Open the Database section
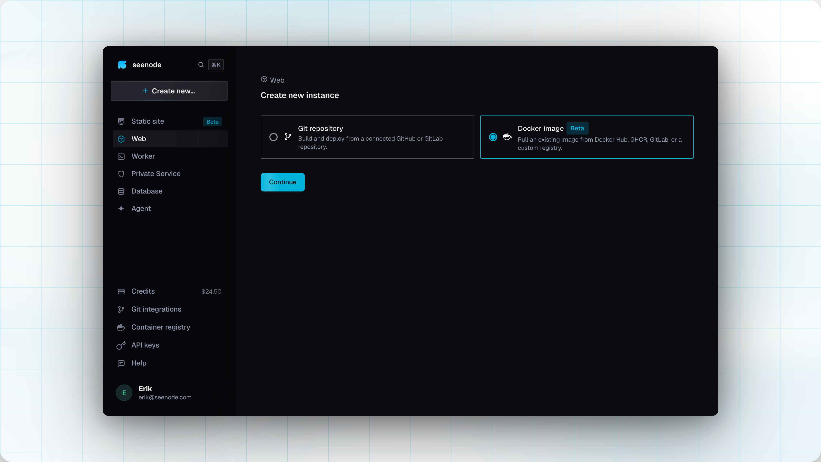 point(170,191)
